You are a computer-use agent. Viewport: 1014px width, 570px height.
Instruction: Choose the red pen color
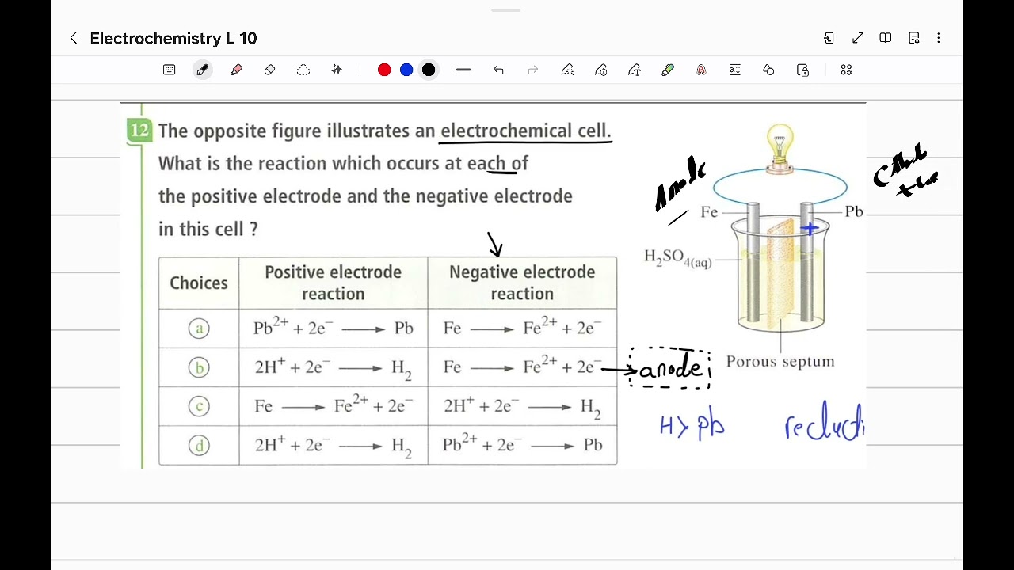384,70
